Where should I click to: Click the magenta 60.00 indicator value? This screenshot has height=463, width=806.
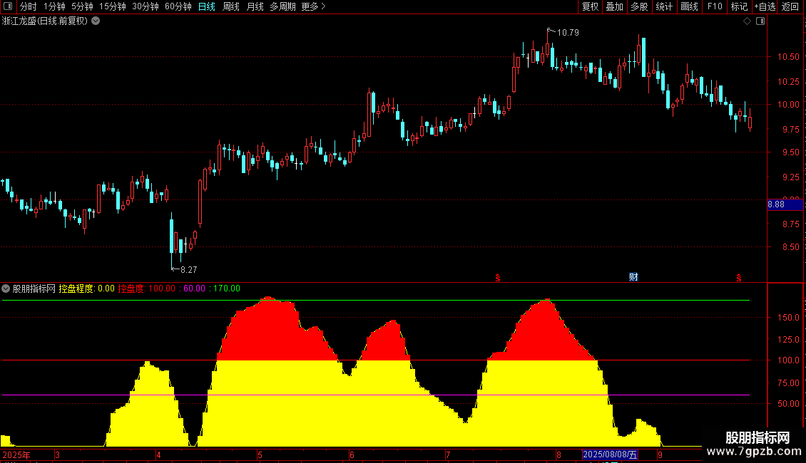194,288
